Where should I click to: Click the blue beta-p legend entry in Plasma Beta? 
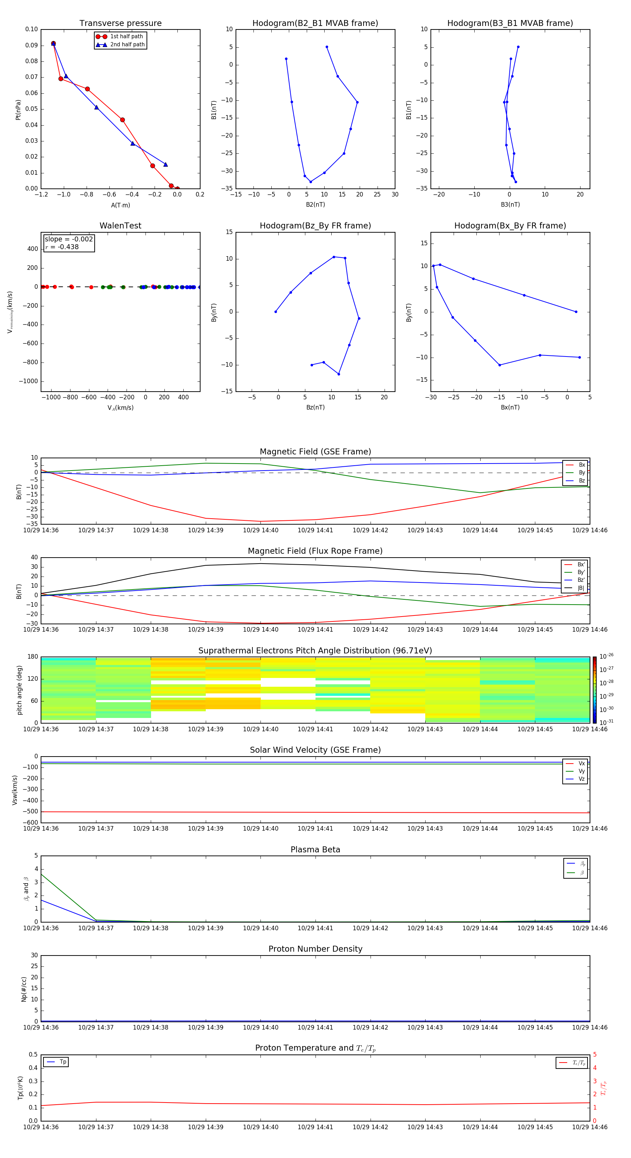click(x=576, y=864)
